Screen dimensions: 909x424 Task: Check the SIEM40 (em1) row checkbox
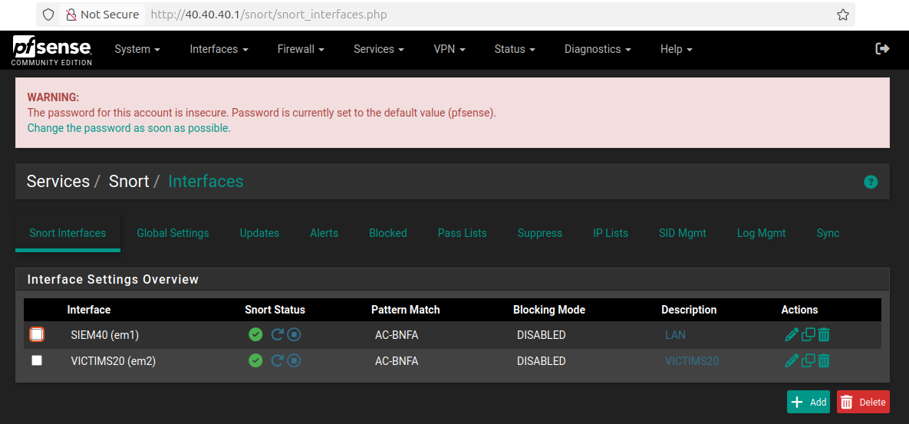coord(37,334)
